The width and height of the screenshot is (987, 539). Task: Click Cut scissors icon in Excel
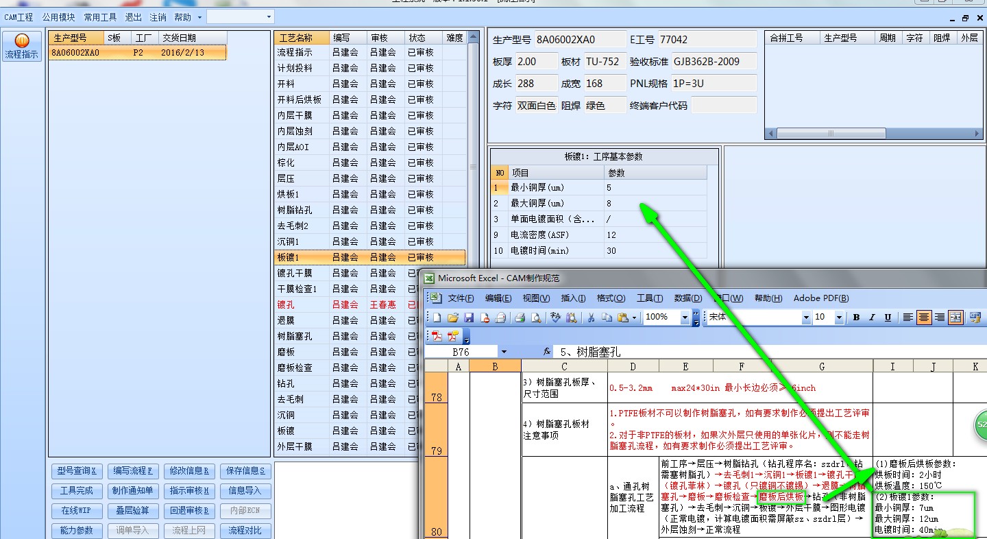pyautogui.click(x=590, y=318)
